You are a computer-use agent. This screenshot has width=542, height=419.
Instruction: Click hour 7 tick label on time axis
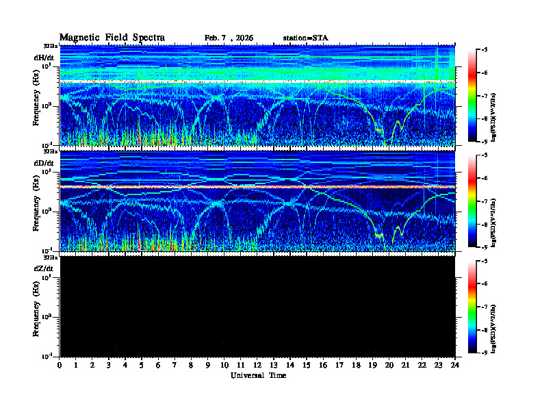coord(175,366)
